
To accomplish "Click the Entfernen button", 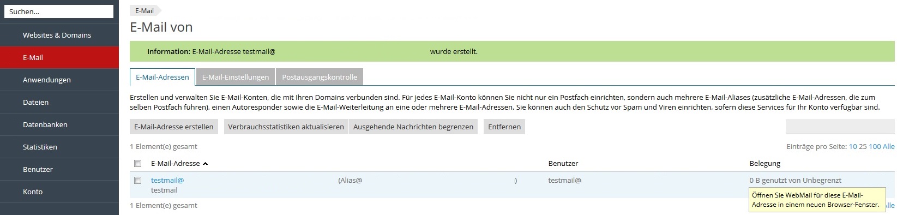I will 504,127.
